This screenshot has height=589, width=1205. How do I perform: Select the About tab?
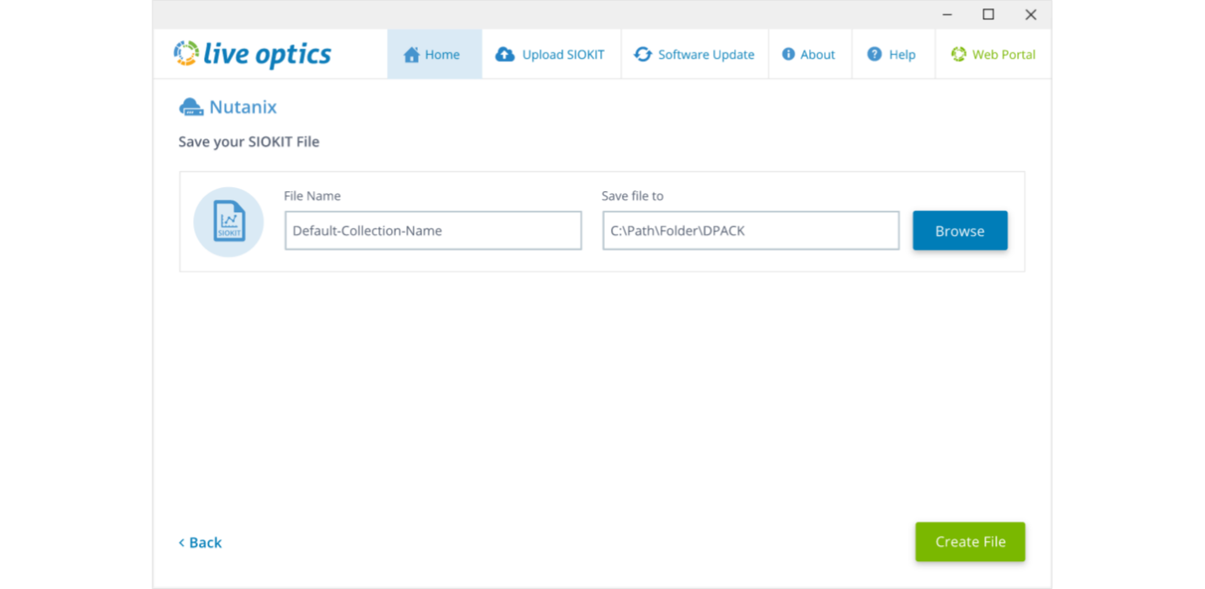[x=811, y=54]
